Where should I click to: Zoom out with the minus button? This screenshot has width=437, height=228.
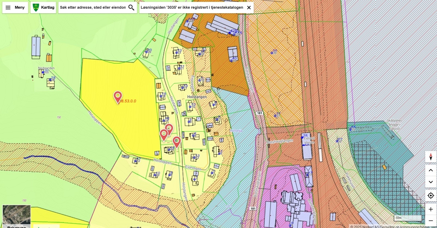pyautogui.click(x=431, y=221)
